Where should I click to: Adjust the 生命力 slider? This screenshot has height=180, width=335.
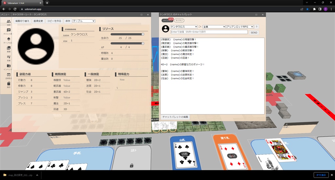(127, 34)
